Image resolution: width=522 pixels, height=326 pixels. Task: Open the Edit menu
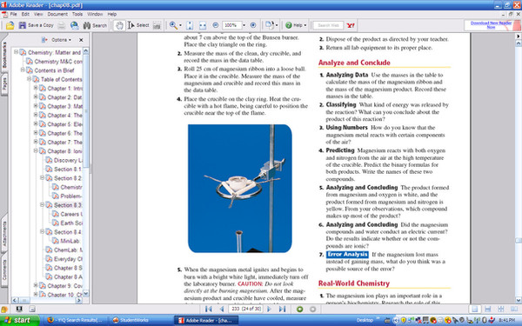[x=25, y=14]
